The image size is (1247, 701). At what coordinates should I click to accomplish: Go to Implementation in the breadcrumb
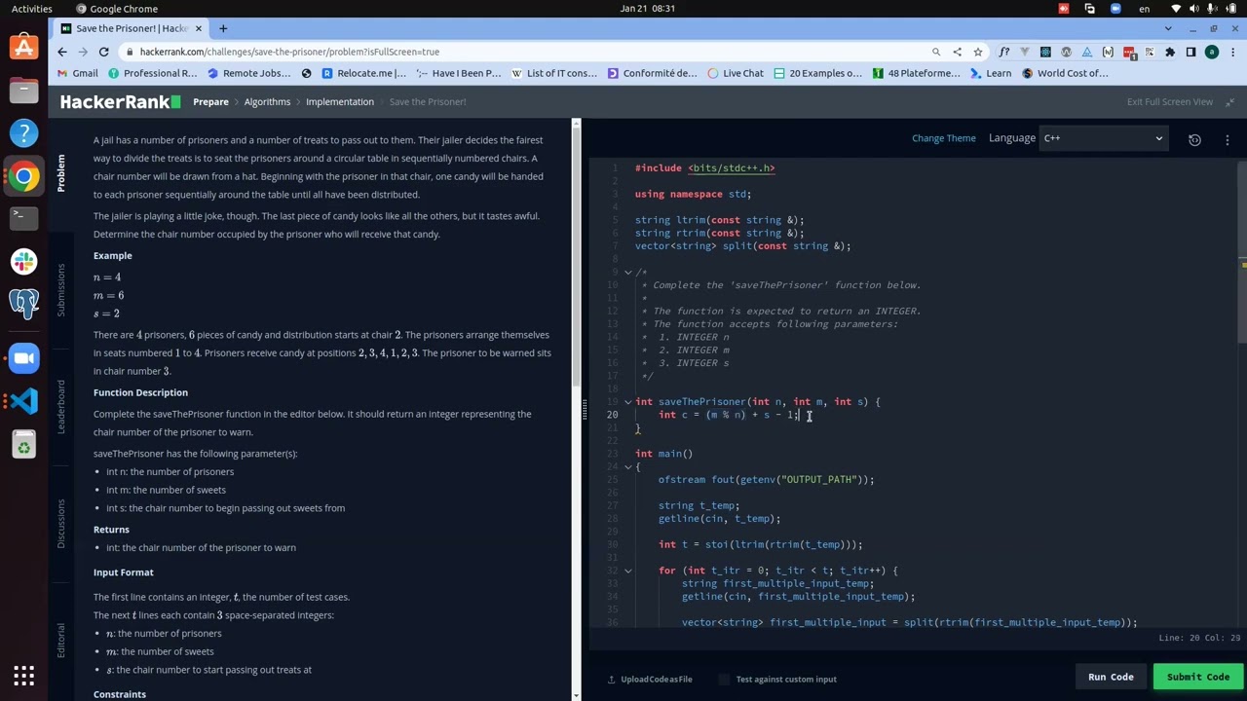click(340, 101)
